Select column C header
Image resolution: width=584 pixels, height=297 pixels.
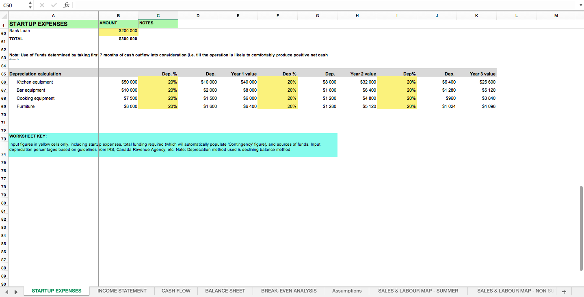click(158, 16)
